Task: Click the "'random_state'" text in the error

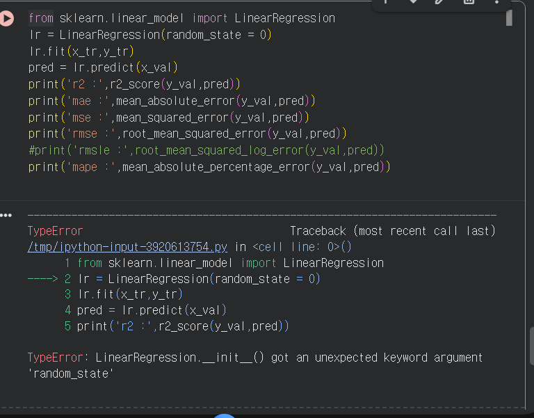Action: [70, 373]
